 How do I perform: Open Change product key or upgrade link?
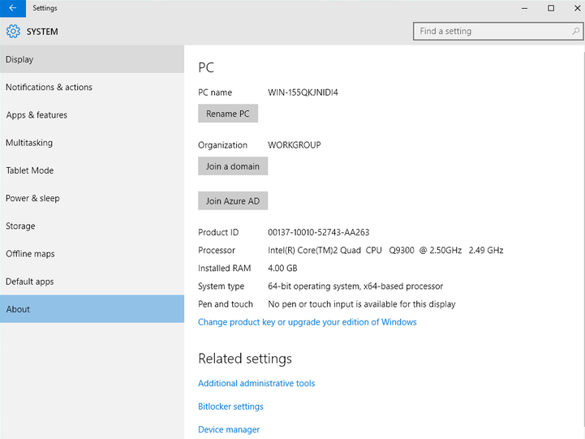point(307,322)
